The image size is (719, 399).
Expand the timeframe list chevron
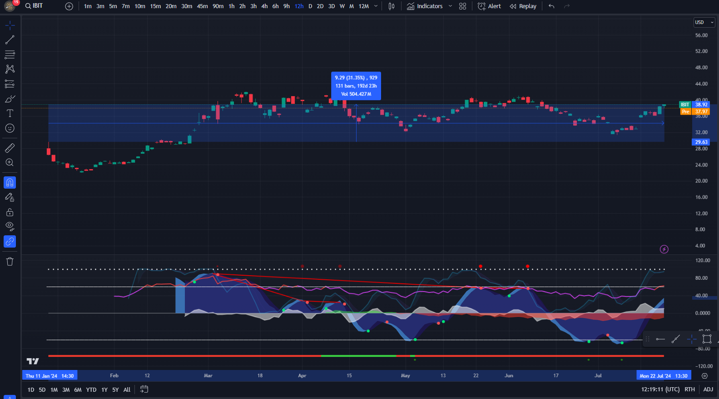pos(376,6)
